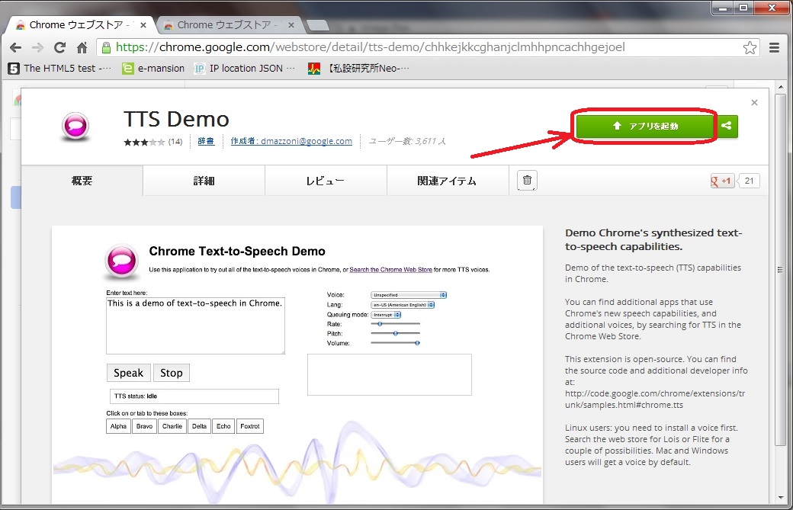Open a new tab
793x510 pixels.
tap(318, 24)
